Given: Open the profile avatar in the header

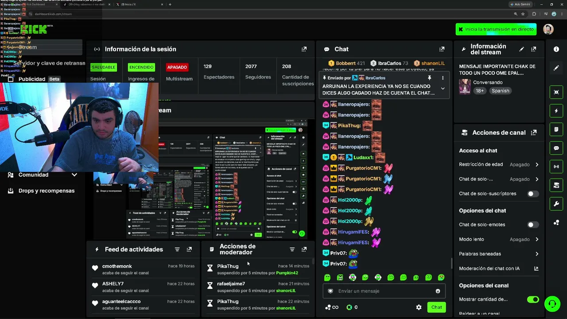Looking at the screenshot, I should coord(548,29).
